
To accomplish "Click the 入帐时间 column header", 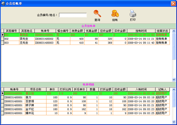I will pyautogui.click(x=141, y=89).
